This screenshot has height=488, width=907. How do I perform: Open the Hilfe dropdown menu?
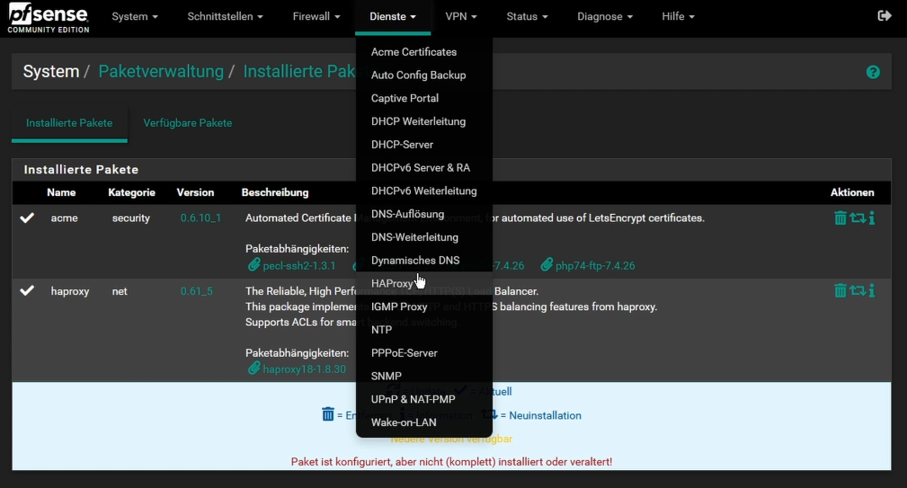pos(678,16)
